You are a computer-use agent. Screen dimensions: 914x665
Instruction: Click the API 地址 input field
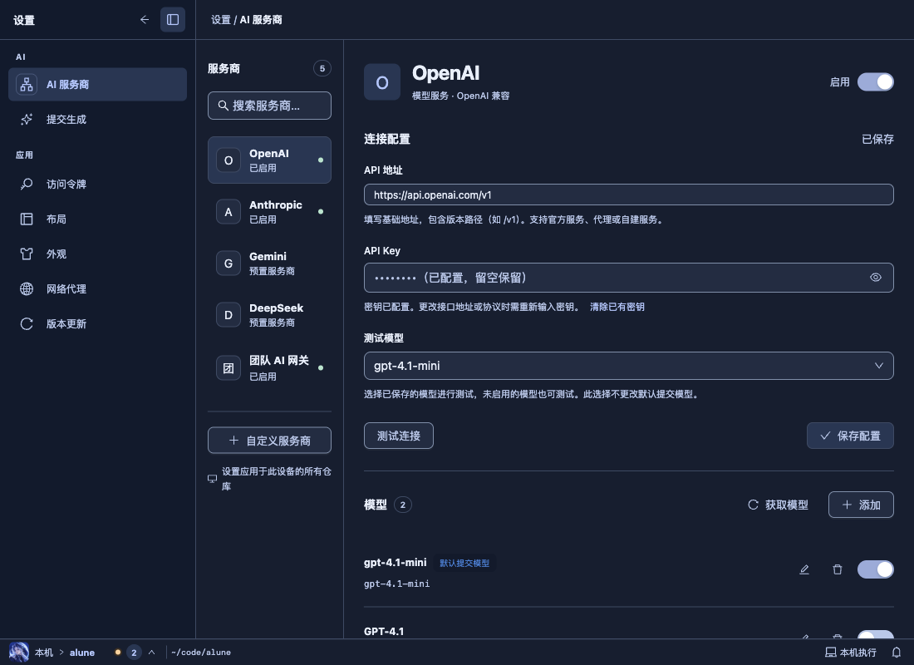point(628,195)
